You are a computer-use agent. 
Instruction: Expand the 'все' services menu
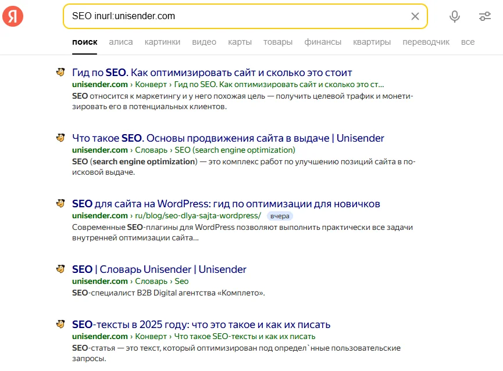[x=468, y=42]
